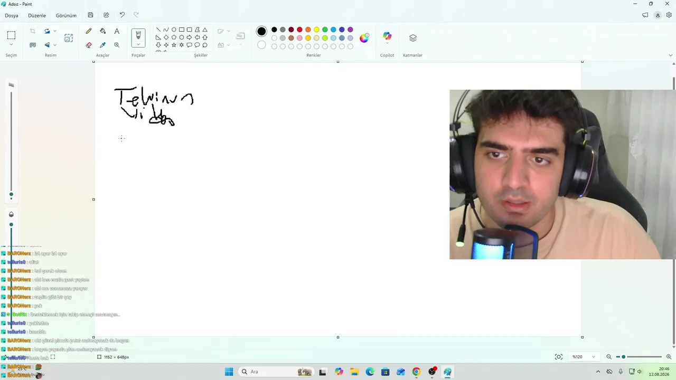Undo the last action

pos(122,15)
